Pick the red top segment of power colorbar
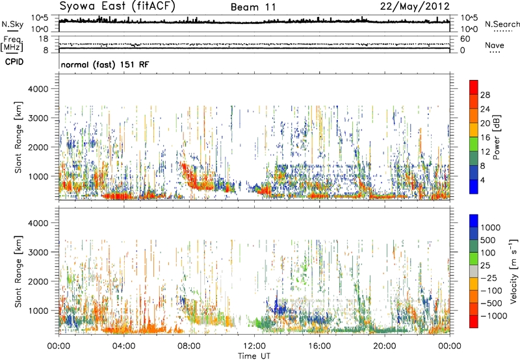The height and width of the screenshot is (360, 520). click(x=474, y=88)
